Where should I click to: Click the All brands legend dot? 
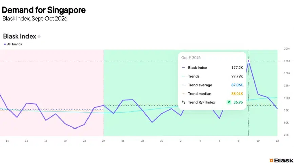click(x=5, y=44)
